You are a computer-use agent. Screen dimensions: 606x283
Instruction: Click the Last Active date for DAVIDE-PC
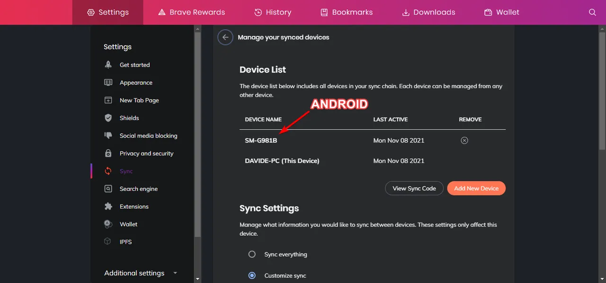[x=399, y=161]
